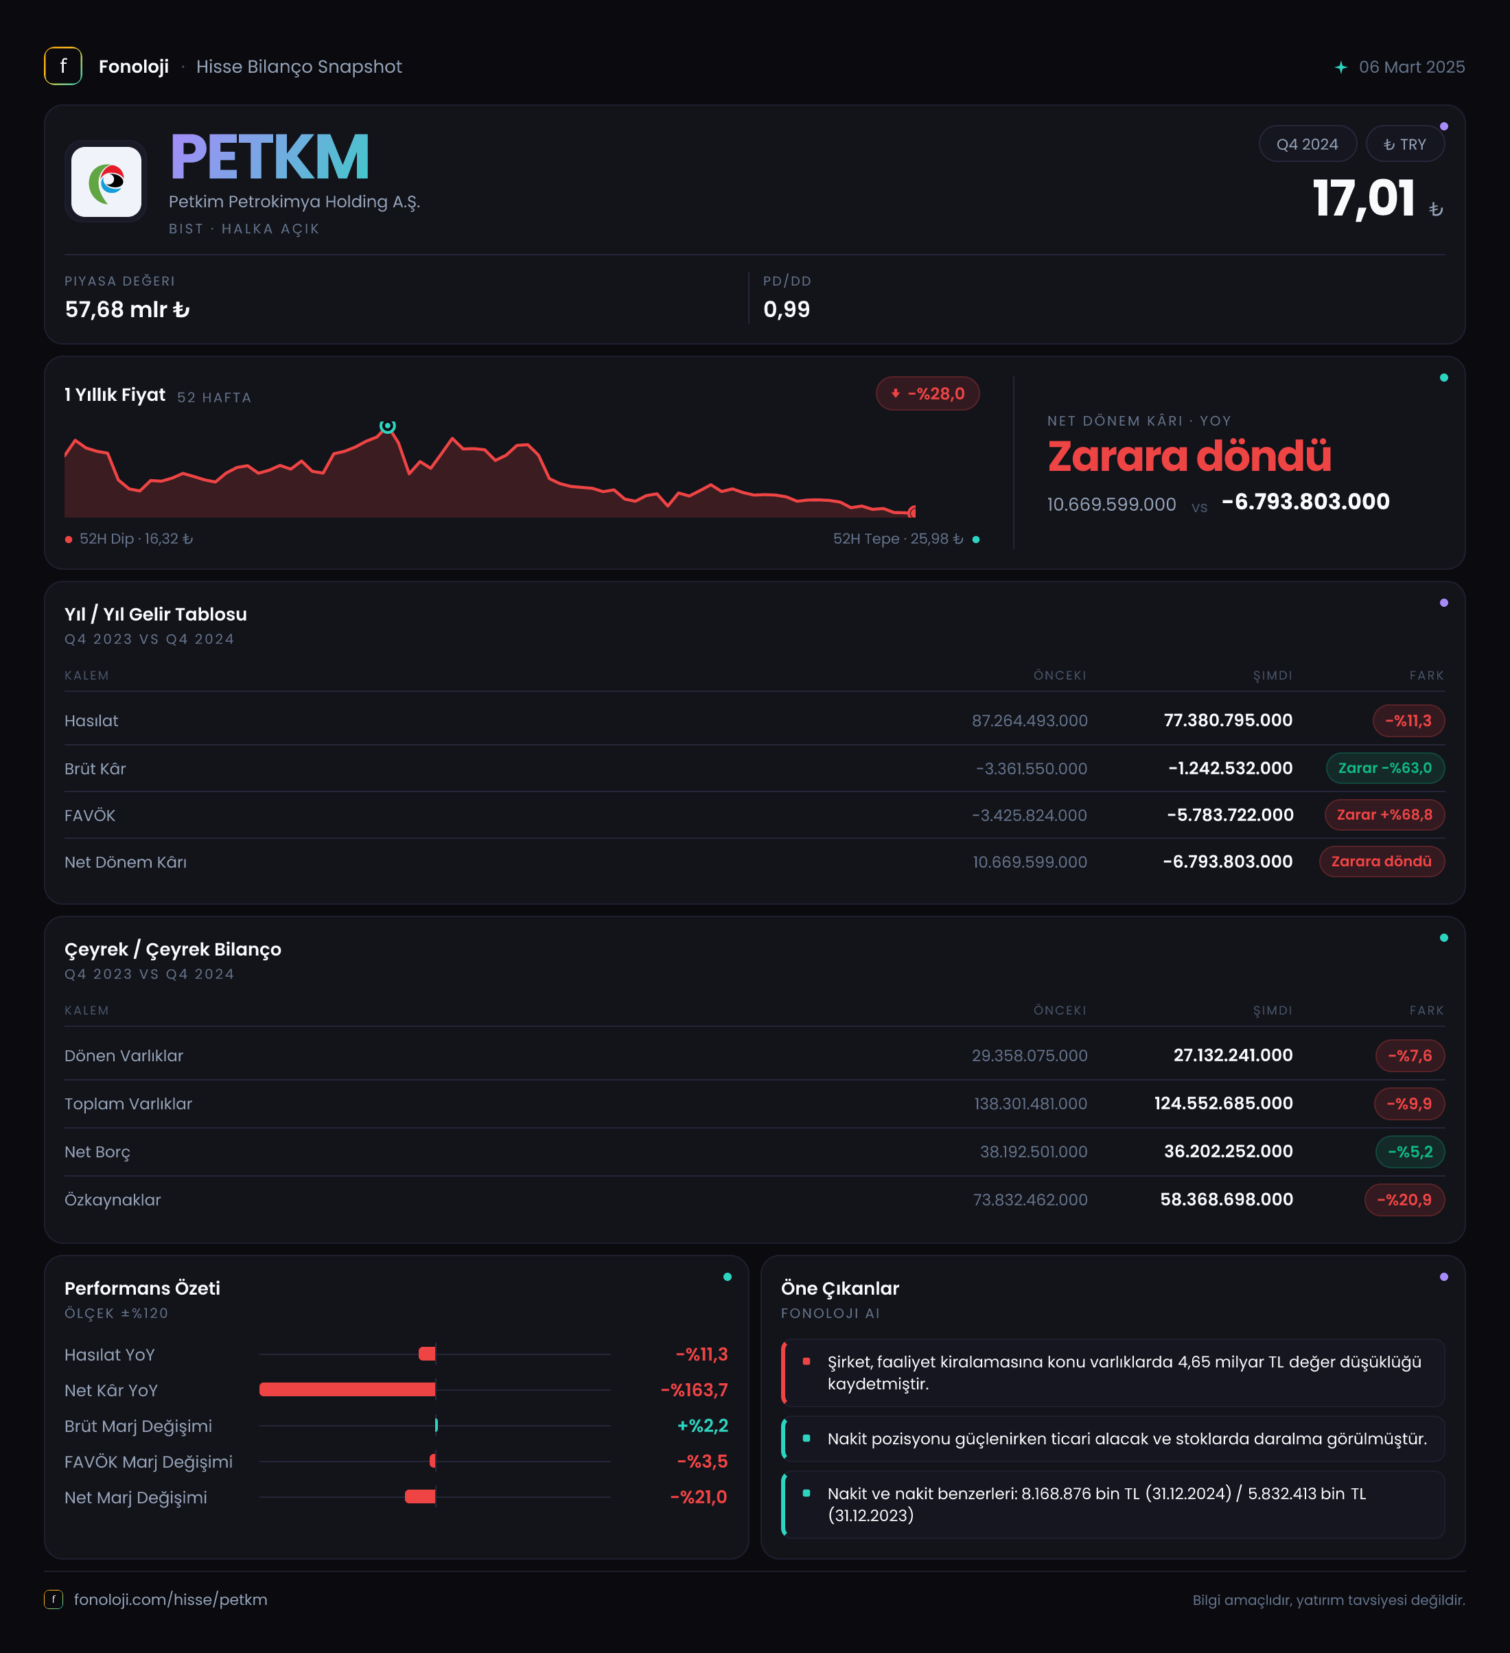Click the red bullet on değer düşüklüğü highlight
This screenshot has width=1510, height=1653.
point(806,1361)
